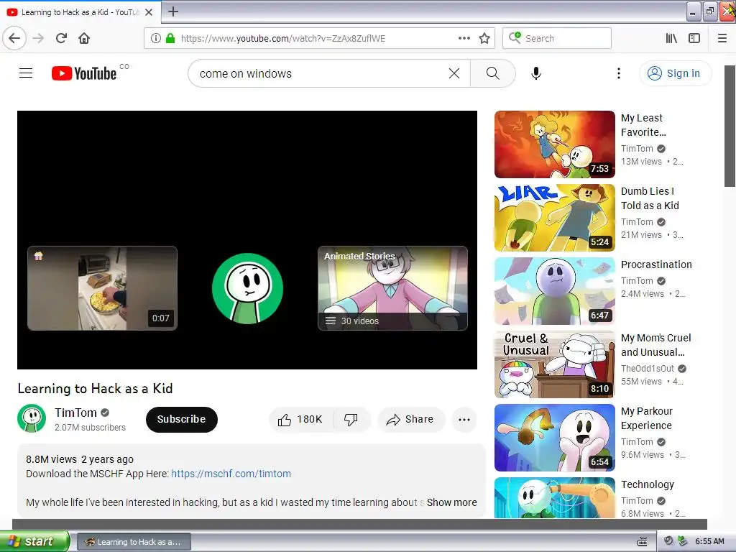Open the Firefox library icon
This screenshot has width=736, height=552.
(671, 38)
